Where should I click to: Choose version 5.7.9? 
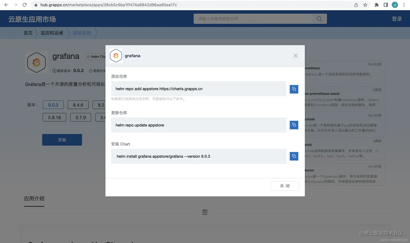click(81, 117)
